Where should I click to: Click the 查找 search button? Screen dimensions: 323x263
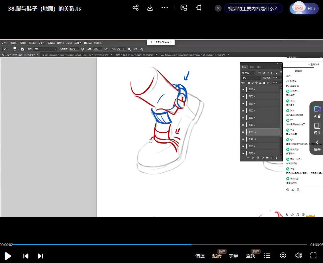(x=251, y=256)
